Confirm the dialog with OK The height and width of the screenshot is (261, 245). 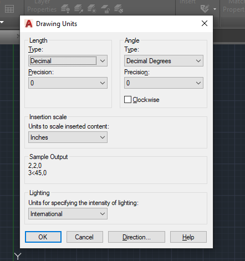coord(43,237)
